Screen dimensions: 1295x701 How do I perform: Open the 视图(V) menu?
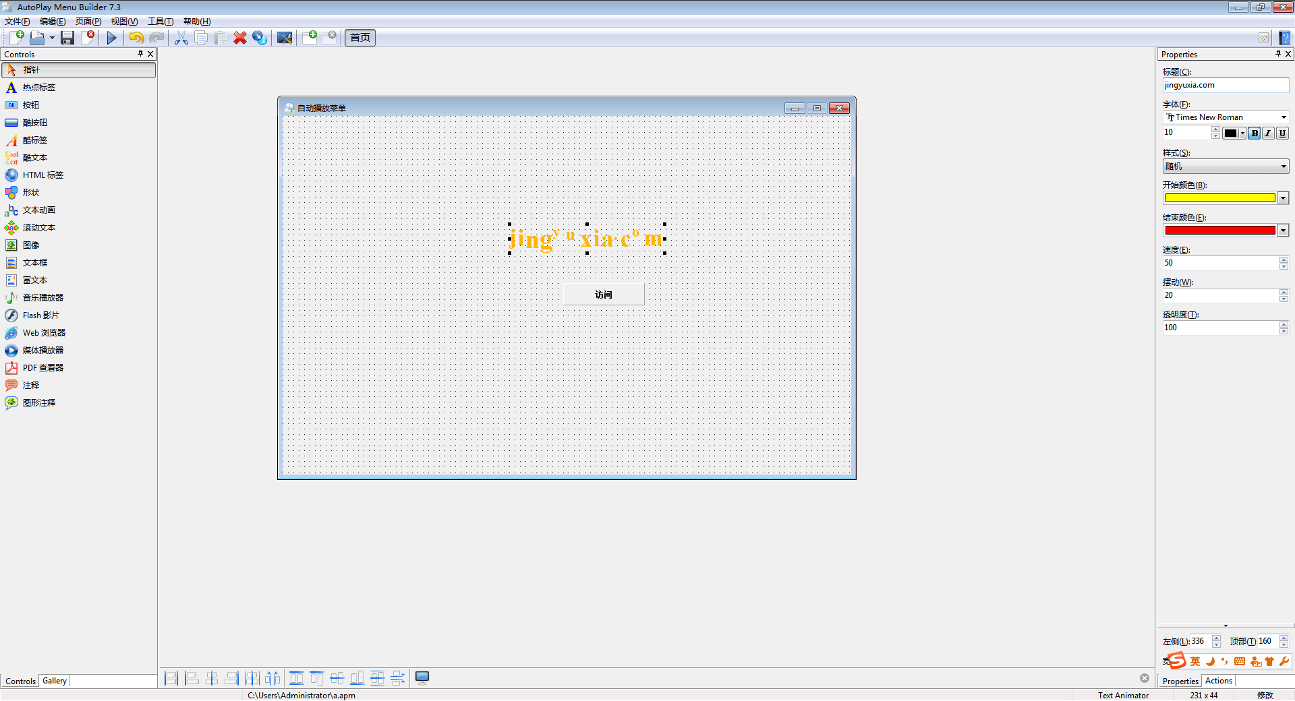(x=124, y=22)
